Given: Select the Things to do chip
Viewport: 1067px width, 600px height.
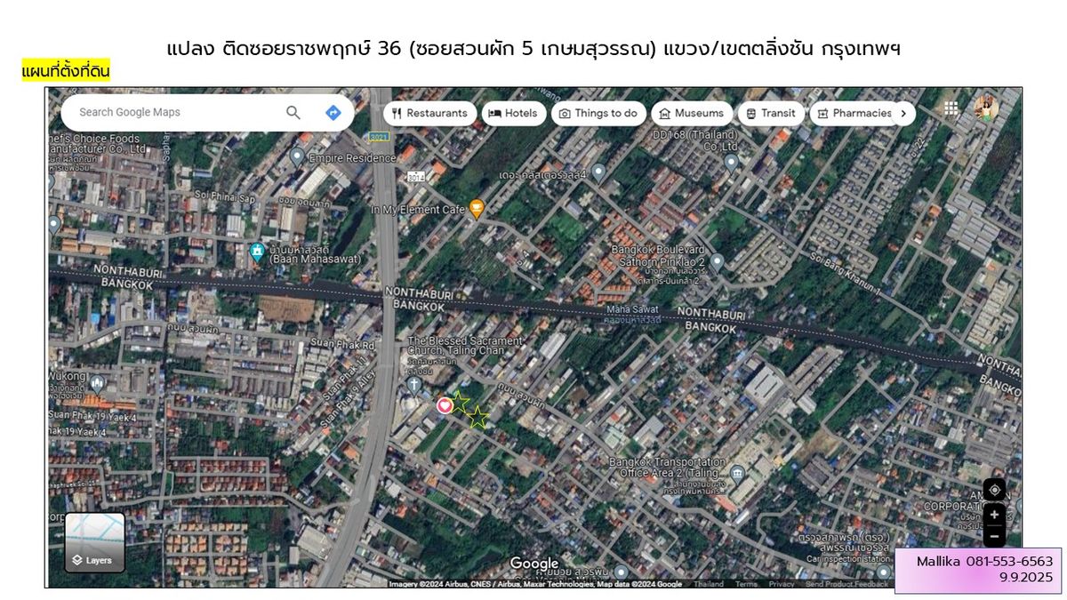Looking at the screenshot, I should 598,114.
